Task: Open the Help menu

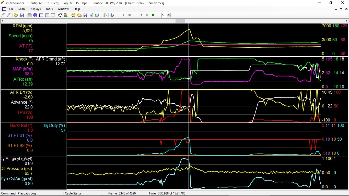Action: coord(77,9)
